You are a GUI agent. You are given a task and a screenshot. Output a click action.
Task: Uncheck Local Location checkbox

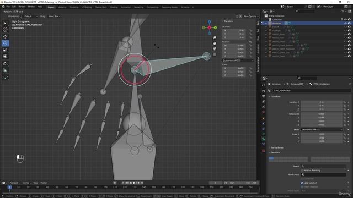coord(302,183)
